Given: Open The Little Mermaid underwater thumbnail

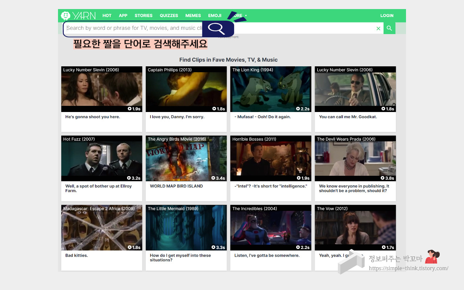Looking at the screenshot, I should 186,228.
